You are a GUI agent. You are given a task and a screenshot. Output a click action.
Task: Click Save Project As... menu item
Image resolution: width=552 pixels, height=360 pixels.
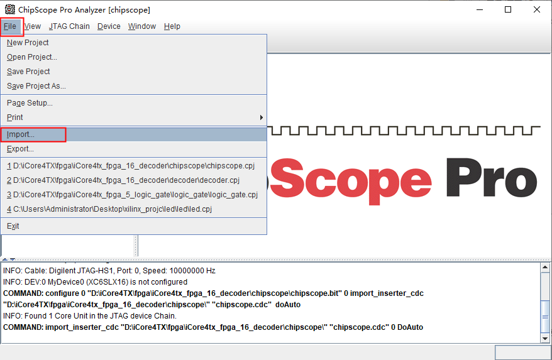tap(36, 86)
